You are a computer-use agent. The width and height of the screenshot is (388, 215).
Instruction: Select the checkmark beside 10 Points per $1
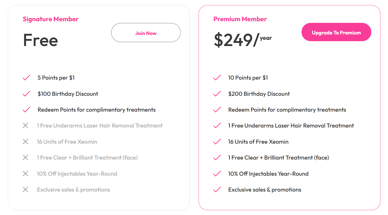click(x=217, y=77)
